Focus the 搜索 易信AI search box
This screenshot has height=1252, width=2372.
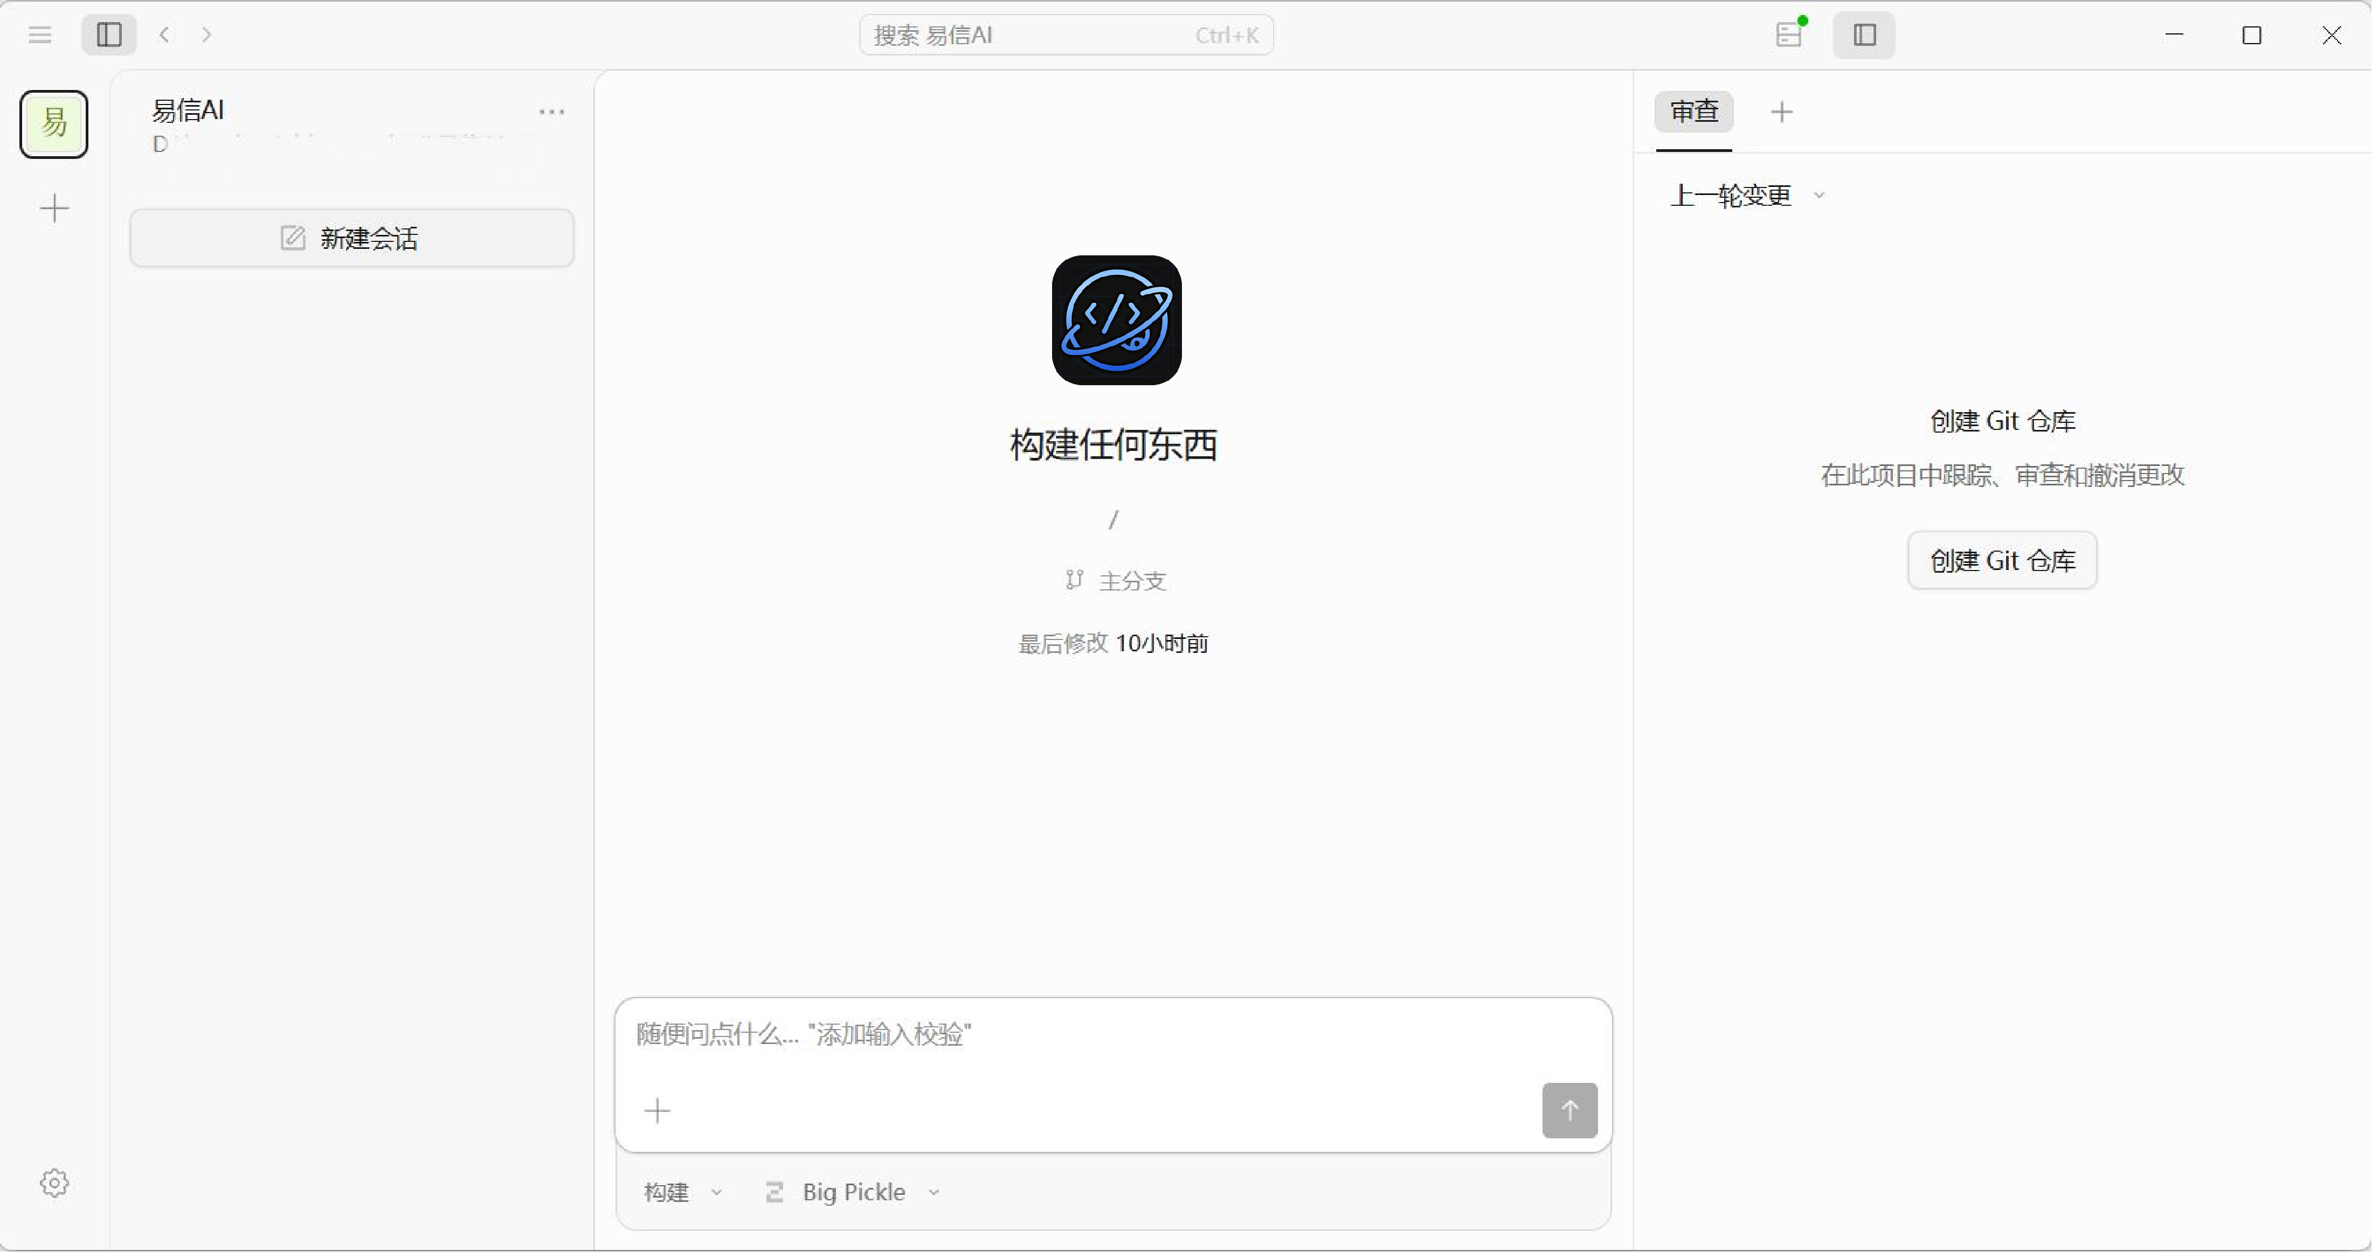(1066, 35)
